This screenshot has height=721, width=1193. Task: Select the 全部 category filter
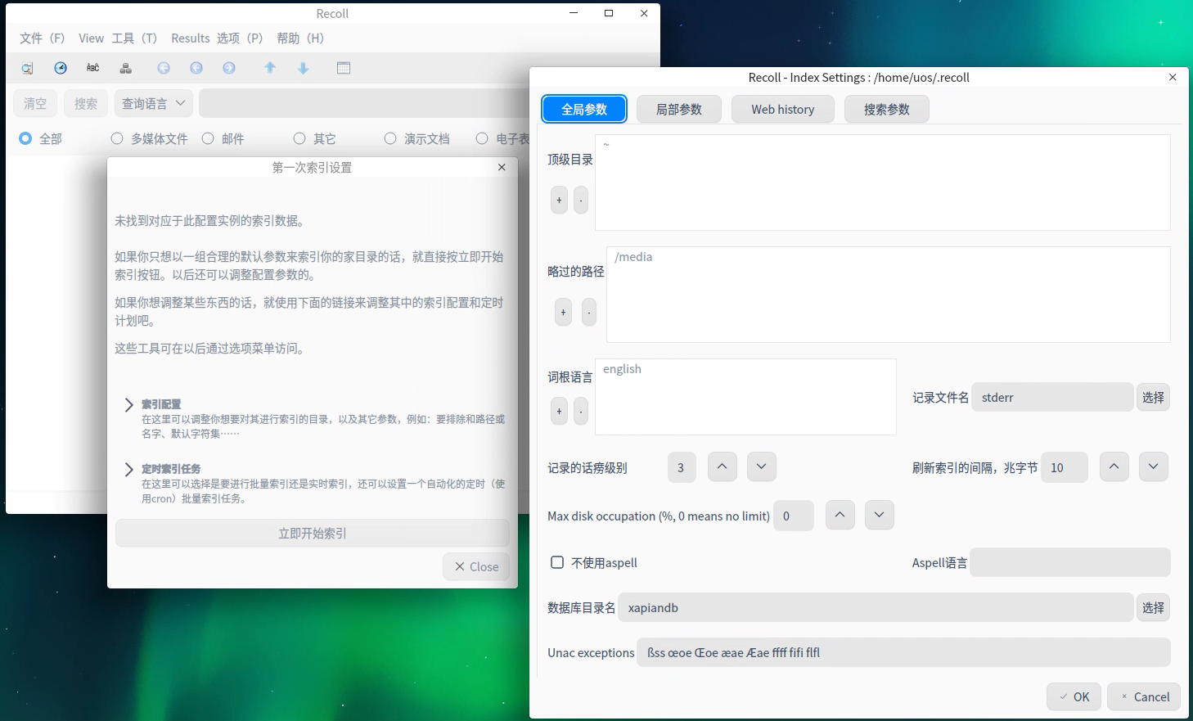pyautogui.click(x=40, y=138)
